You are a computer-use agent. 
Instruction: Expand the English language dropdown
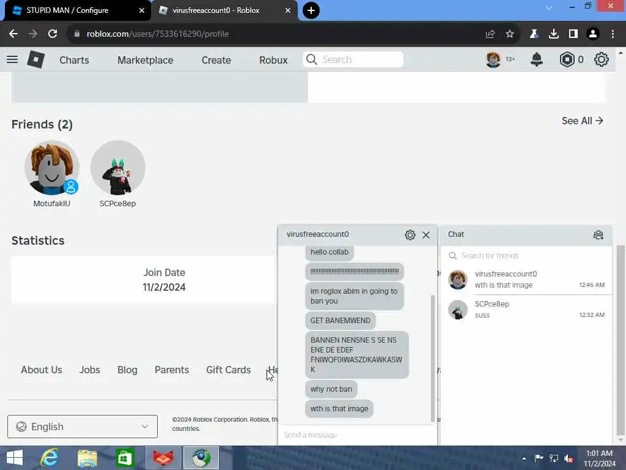point(83,427)
